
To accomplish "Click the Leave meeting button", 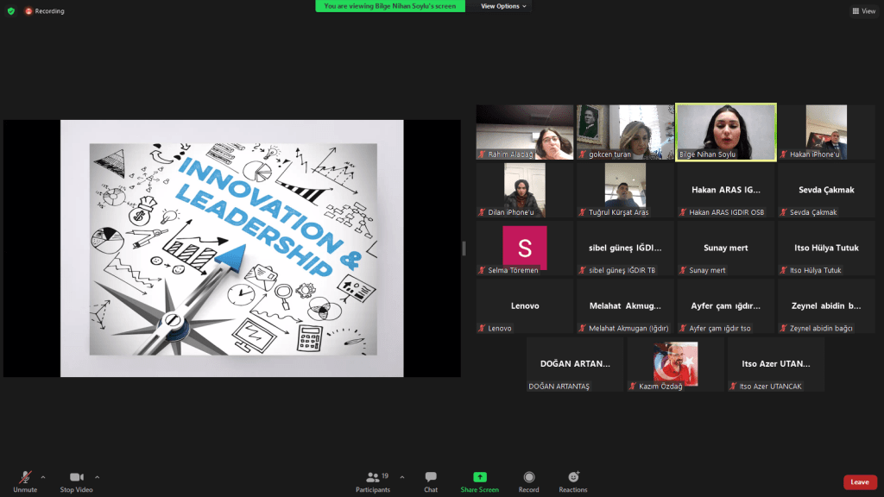I will click(860, 482).
